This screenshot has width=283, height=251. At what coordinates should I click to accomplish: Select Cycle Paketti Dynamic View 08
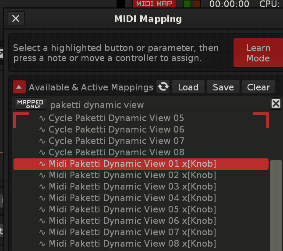tap(116, 152)
